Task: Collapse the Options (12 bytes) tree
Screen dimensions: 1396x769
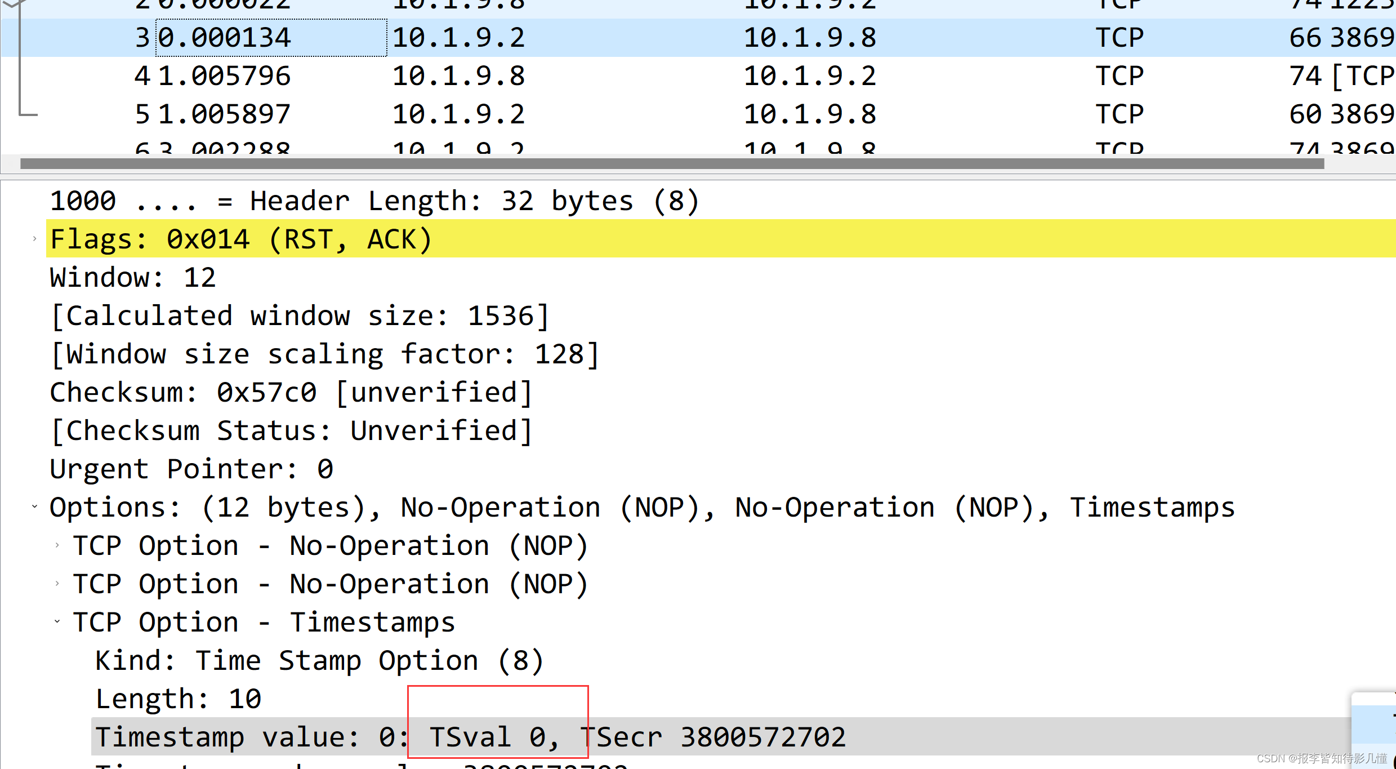Action: point(34,507)
